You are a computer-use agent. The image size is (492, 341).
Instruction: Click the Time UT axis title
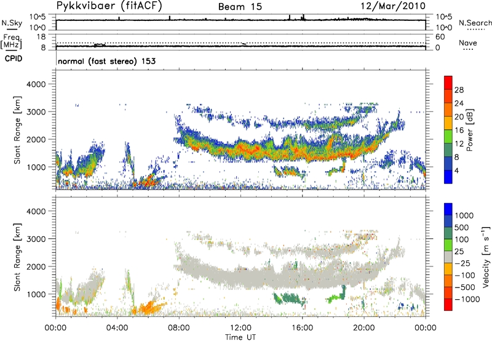[x=240, y=337]
